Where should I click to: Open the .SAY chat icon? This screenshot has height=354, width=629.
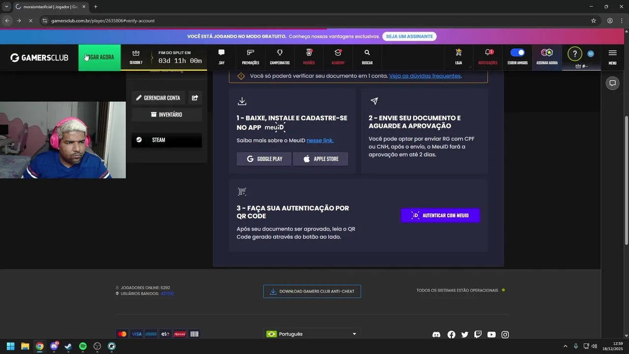click(x=222, y=57)
